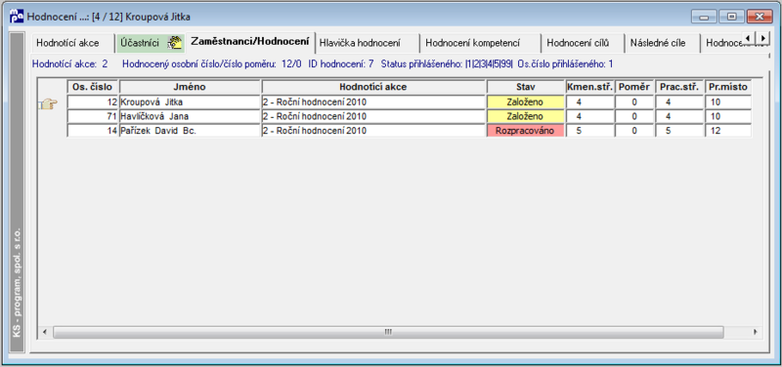The image size is (782, 367).
Task: Select the Zaměstnanci/Hodnocení tab
Action: (x=250, y=42)
